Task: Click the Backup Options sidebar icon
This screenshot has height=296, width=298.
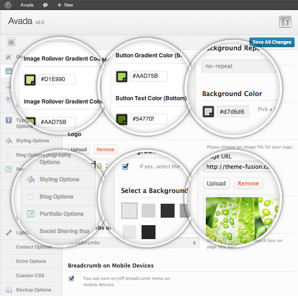Action: pyautogui.click(x=8, y=290)
